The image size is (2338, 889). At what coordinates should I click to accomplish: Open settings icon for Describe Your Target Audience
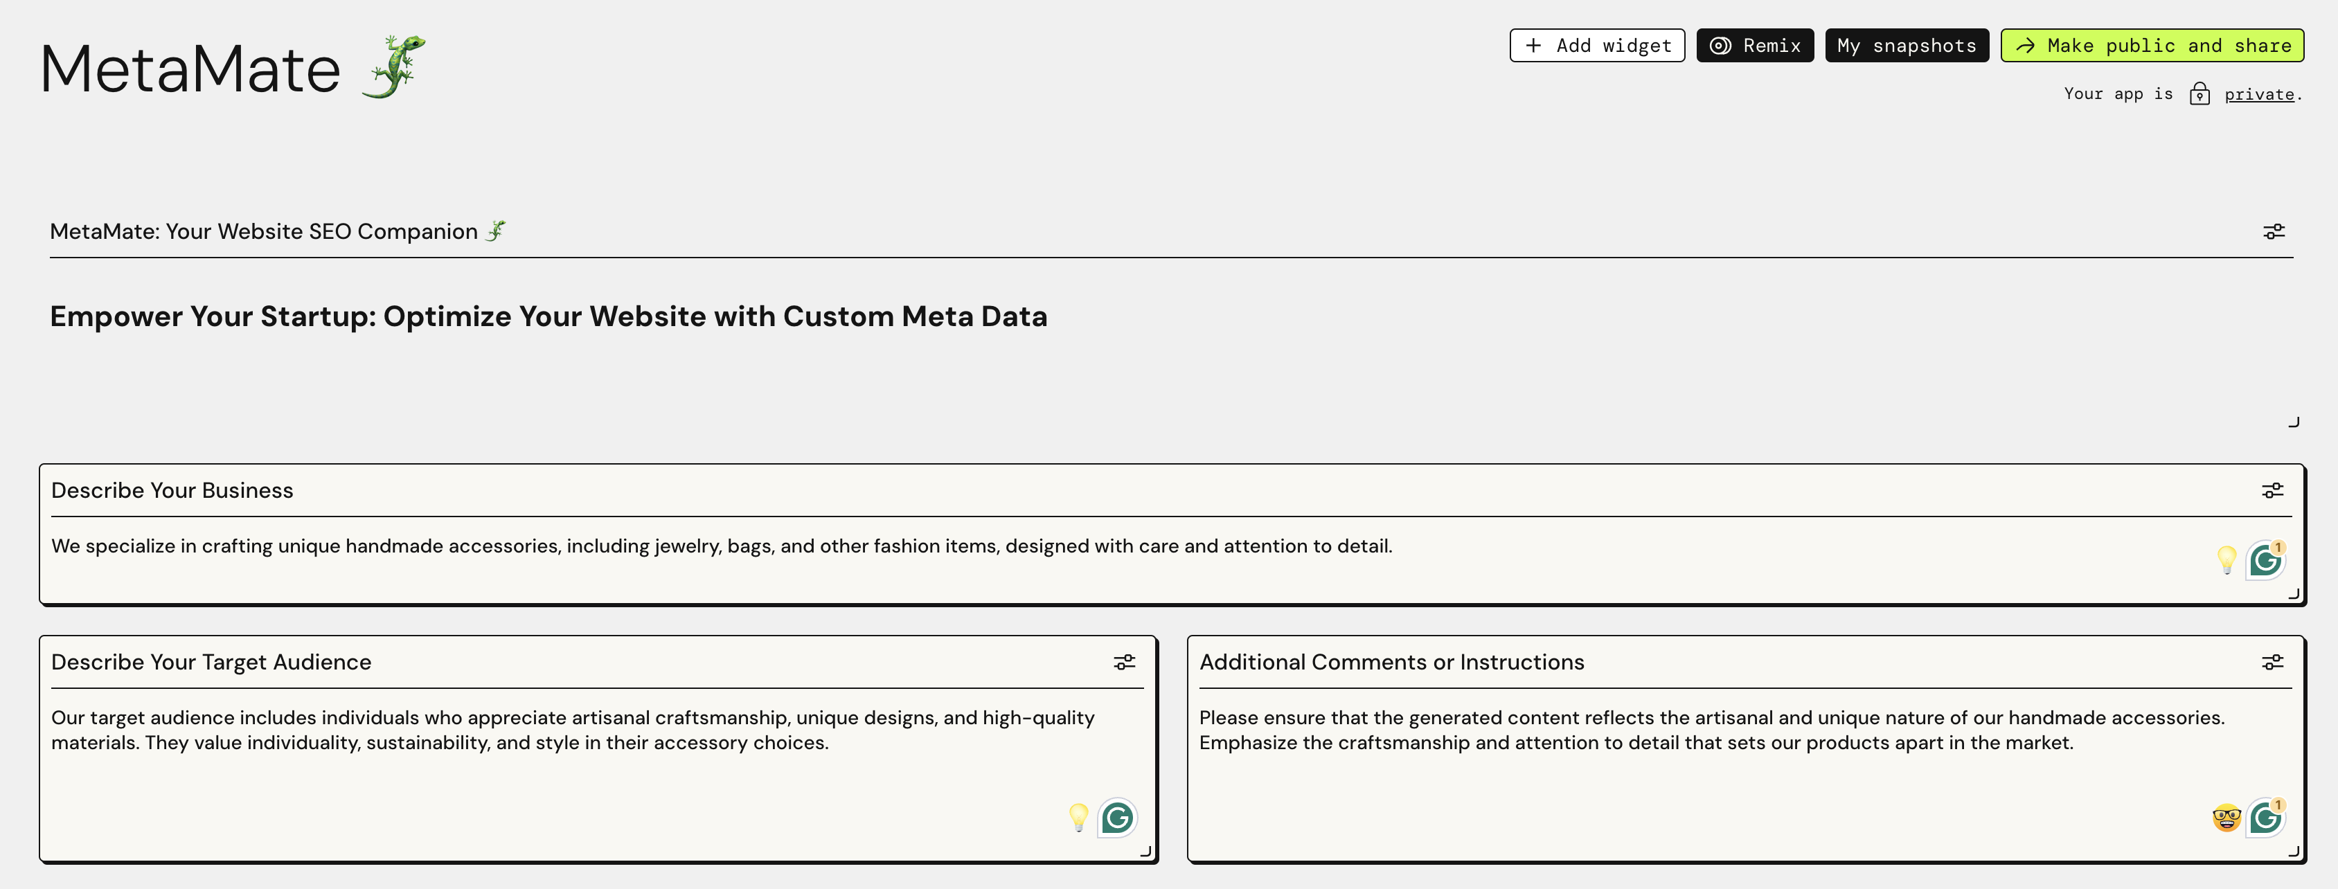1123,662
